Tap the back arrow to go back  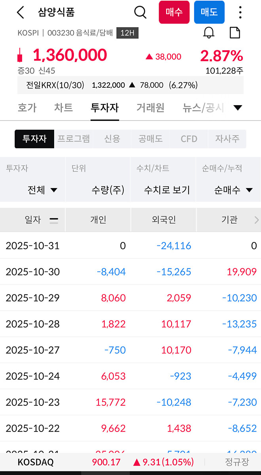click(20, 12)
